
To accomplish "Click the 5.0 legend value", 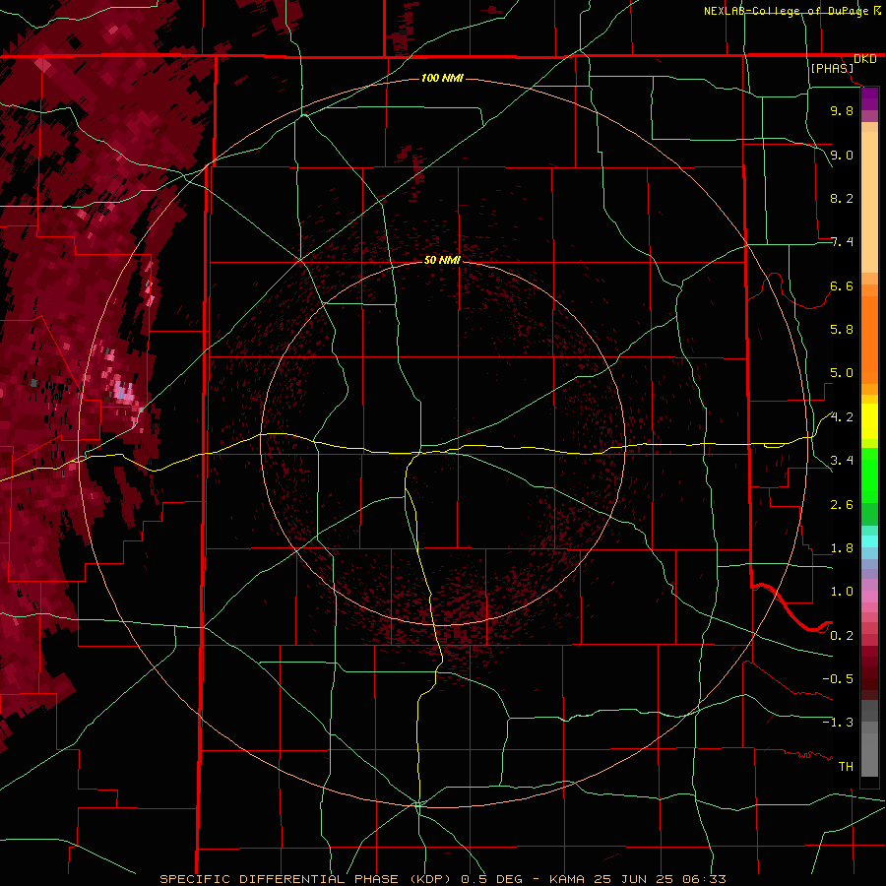I will (x=842, y=373).
